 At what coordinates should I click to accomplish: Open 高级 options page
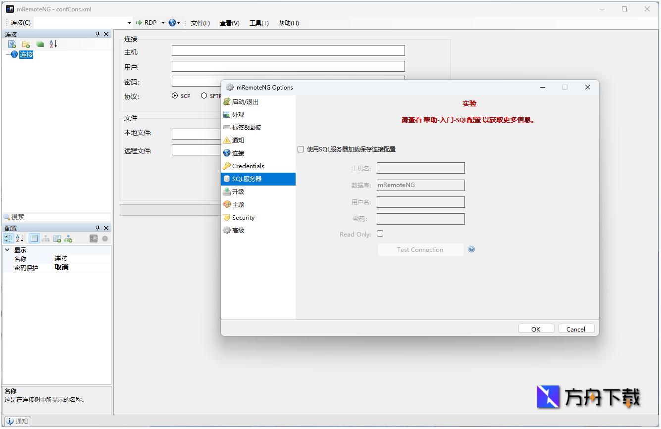coord(258,231)
